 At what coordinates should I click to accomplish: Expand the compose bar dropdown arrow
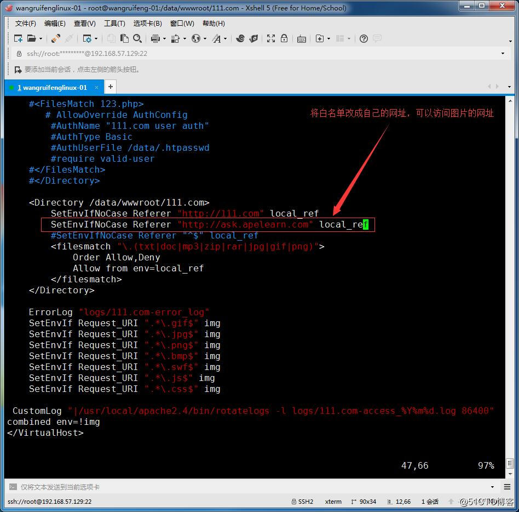pos(493,487)
